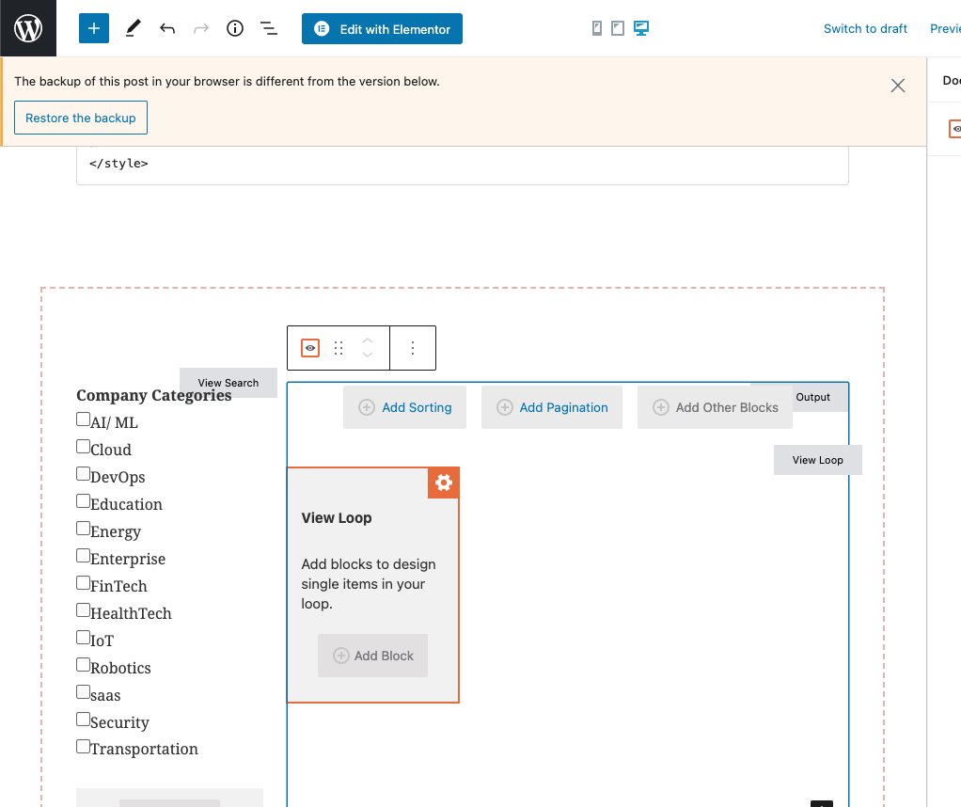Click the View Loop block title
961x807 pixels.
click(337, 518)
